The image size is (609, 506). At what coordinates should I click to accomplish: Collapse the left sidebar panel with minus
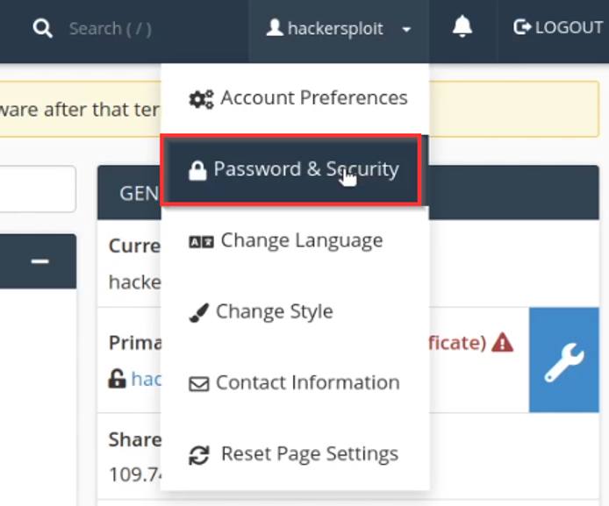40,261
